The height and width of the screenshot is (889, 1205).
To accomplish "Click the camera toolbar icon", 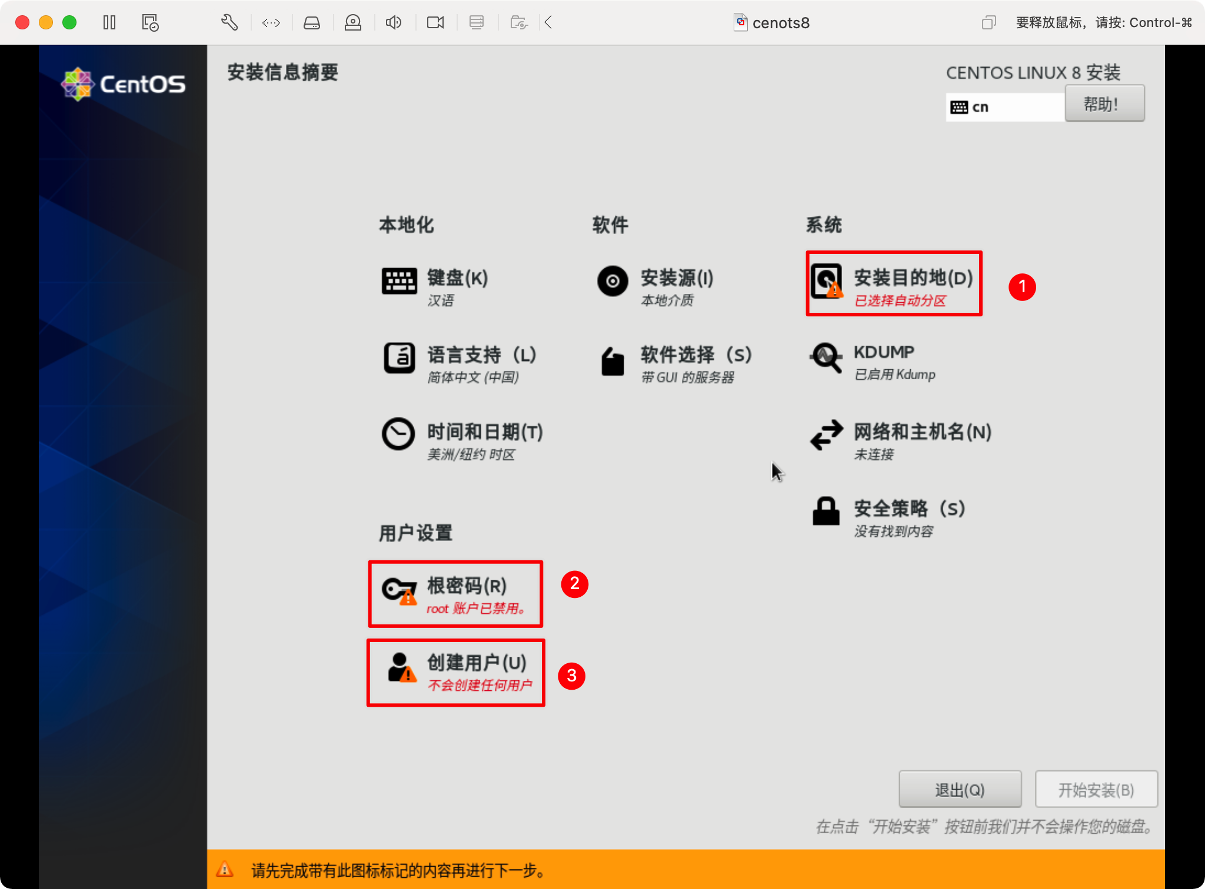I will click(x=435, y=23).
